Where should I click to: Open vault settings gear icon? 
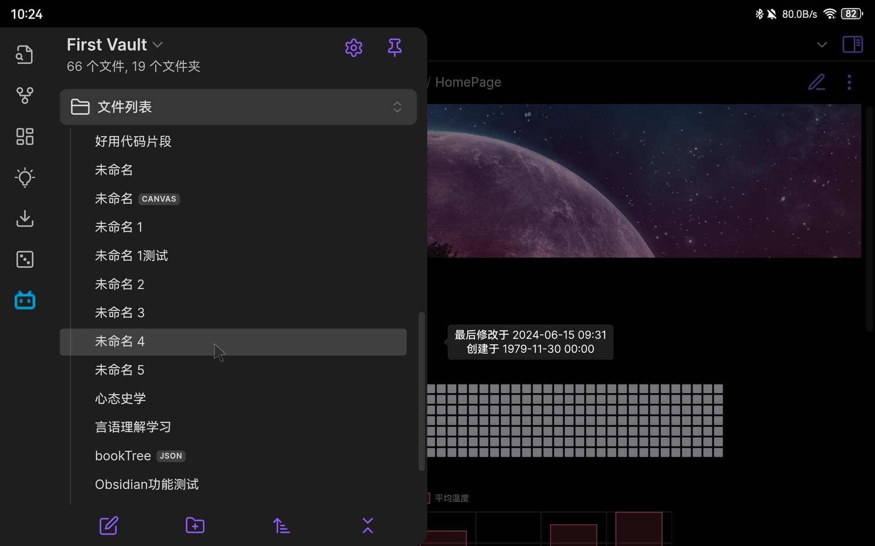click(x=354, y=47)
